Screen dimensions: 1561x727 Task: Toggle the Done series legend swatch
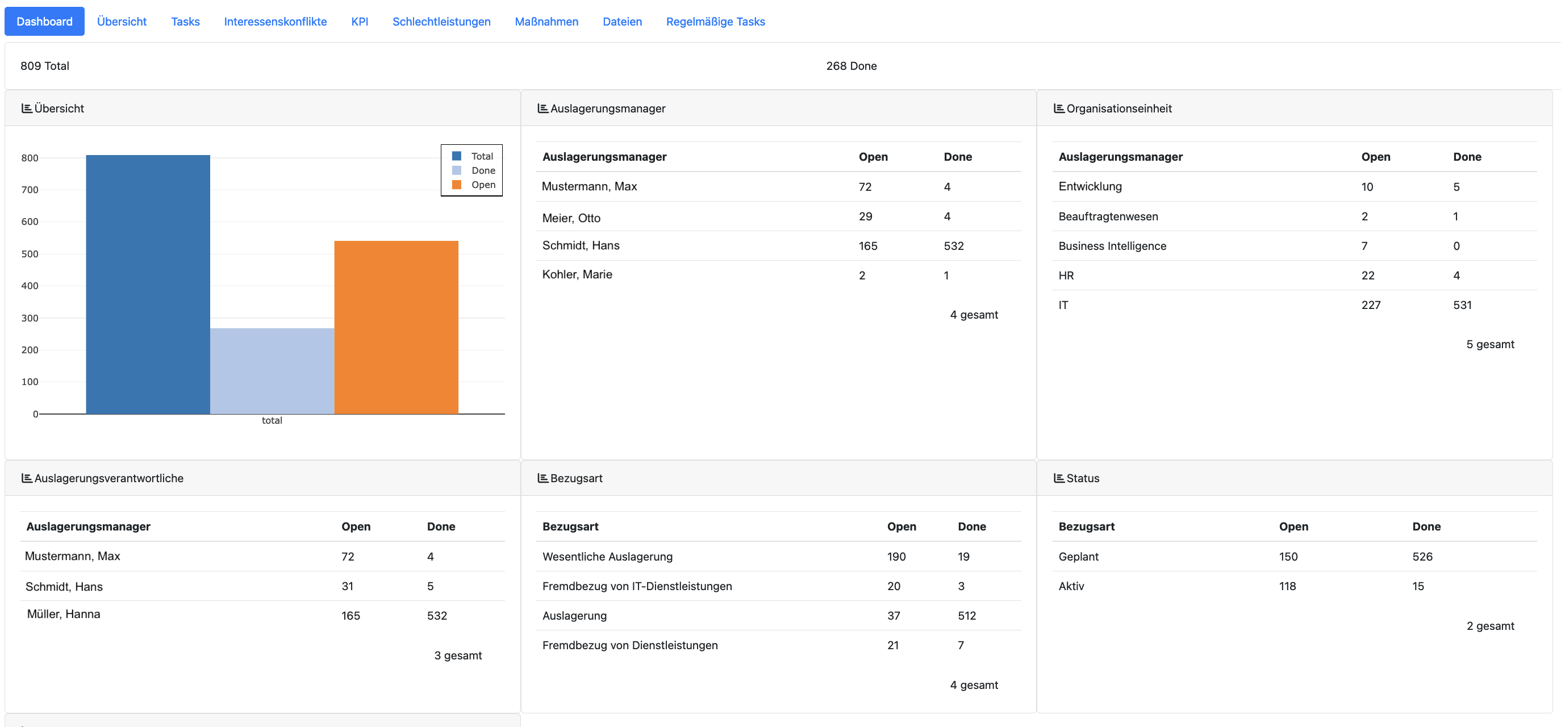pos(457,170)
